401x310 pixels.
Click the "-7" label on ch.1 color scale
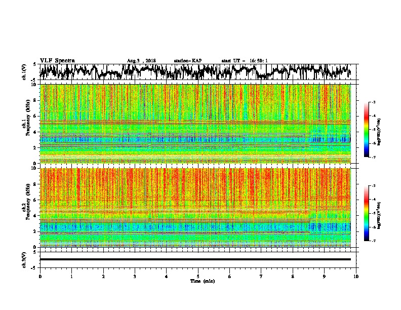coord(373,157)
